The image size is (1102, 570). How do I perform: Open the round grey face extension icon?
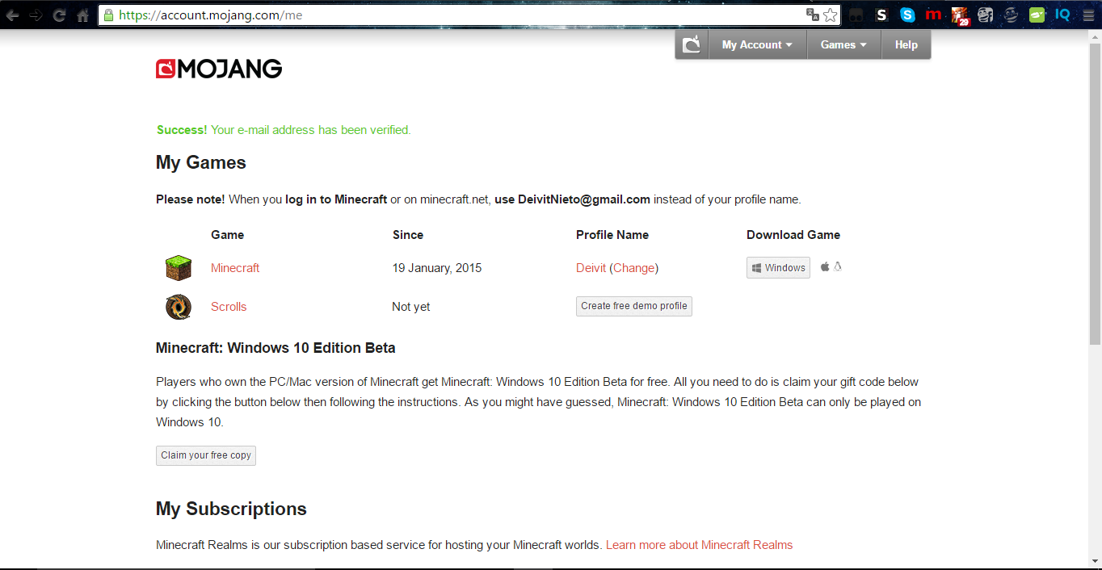pos(1011,15)
